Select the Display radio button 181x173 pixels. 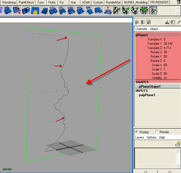coord(137,132)
